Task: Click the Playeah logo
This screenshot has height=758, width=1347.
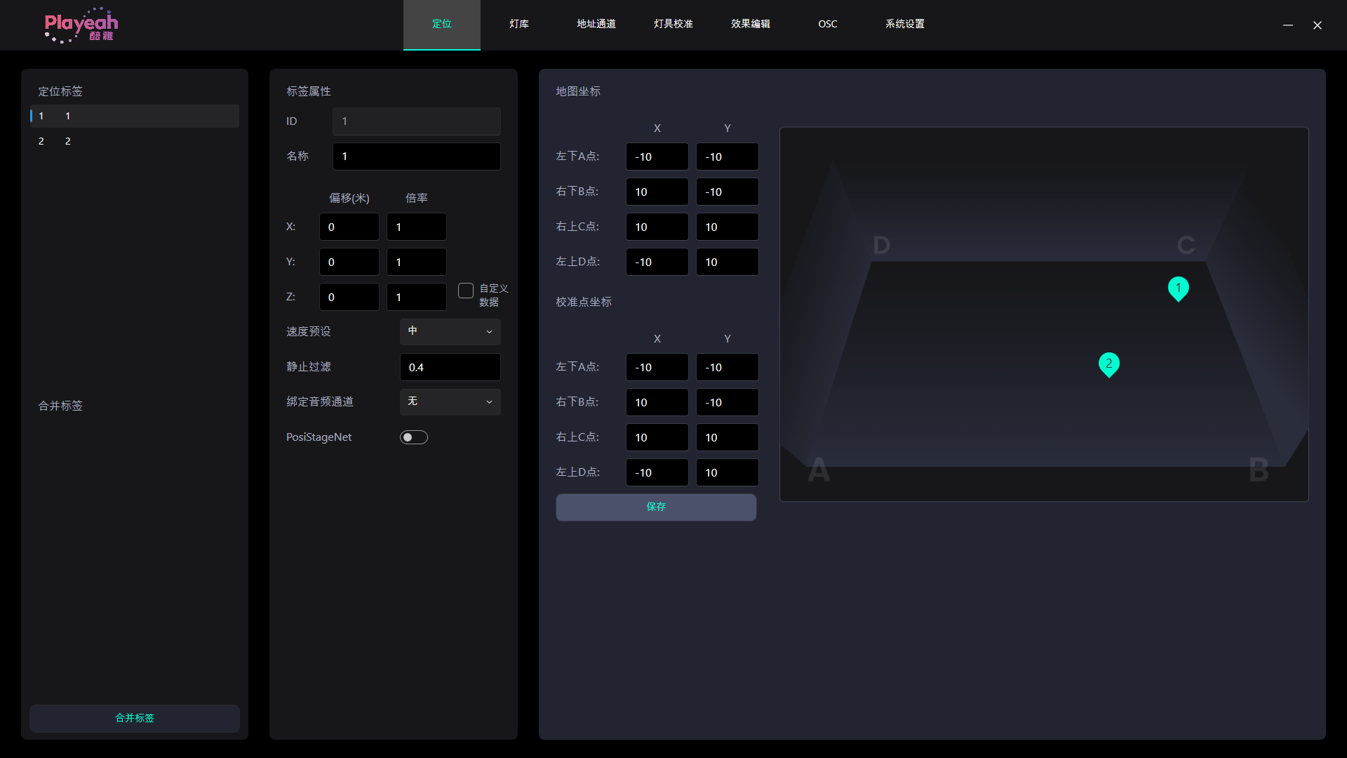Action: [x=81, y=25]
